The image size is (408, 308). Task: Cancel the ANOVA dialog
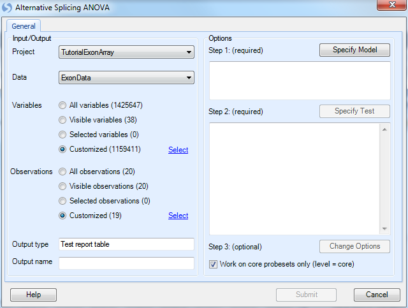pos(377,295)
